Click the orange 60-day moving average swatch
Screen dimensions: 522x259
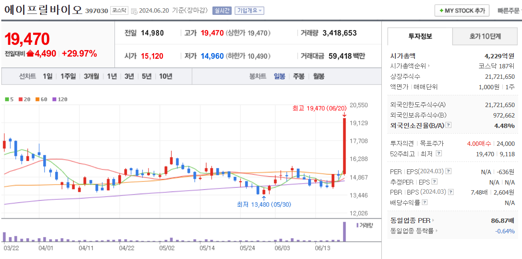(x=38, y=99)
